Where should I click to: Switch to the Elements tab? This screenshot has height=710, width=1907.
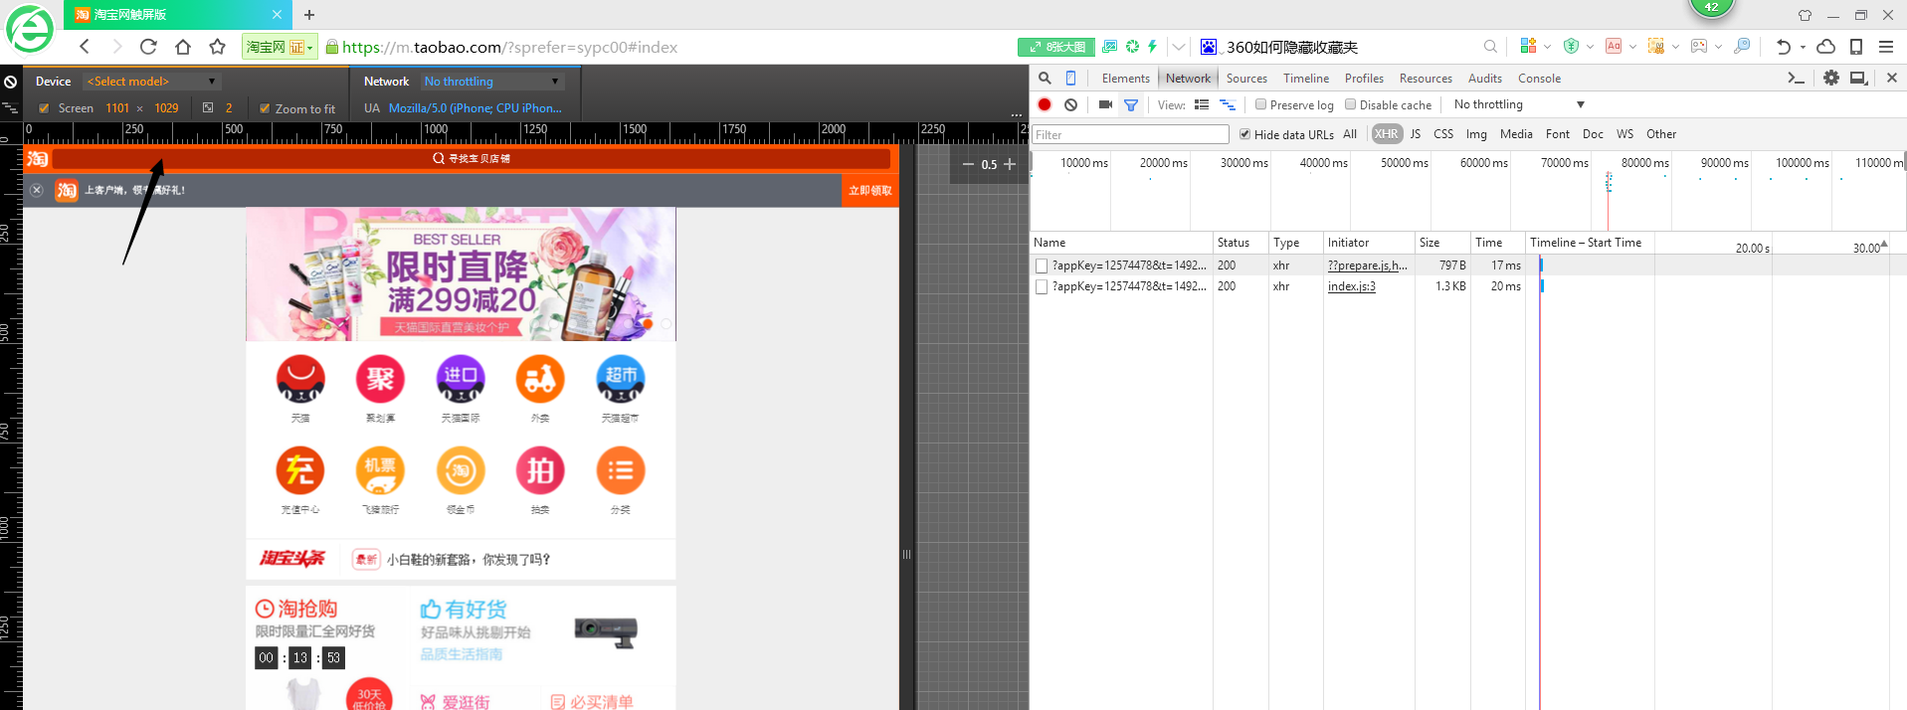[1125, 79]
